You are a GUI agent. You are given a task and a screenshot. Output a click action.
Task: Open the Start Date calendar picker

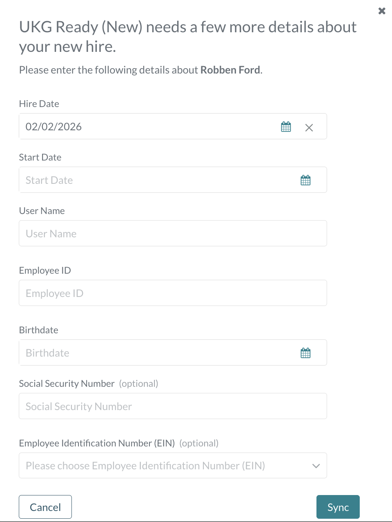305,180
